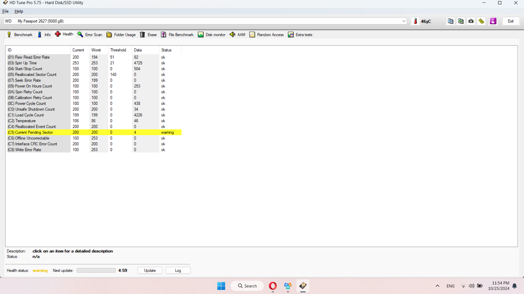Select the Interface CRC Error Count row

pyautogui.click(x=94, y=144)
